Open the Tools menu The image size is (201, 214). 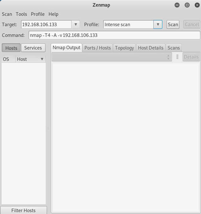coord(21,14)
